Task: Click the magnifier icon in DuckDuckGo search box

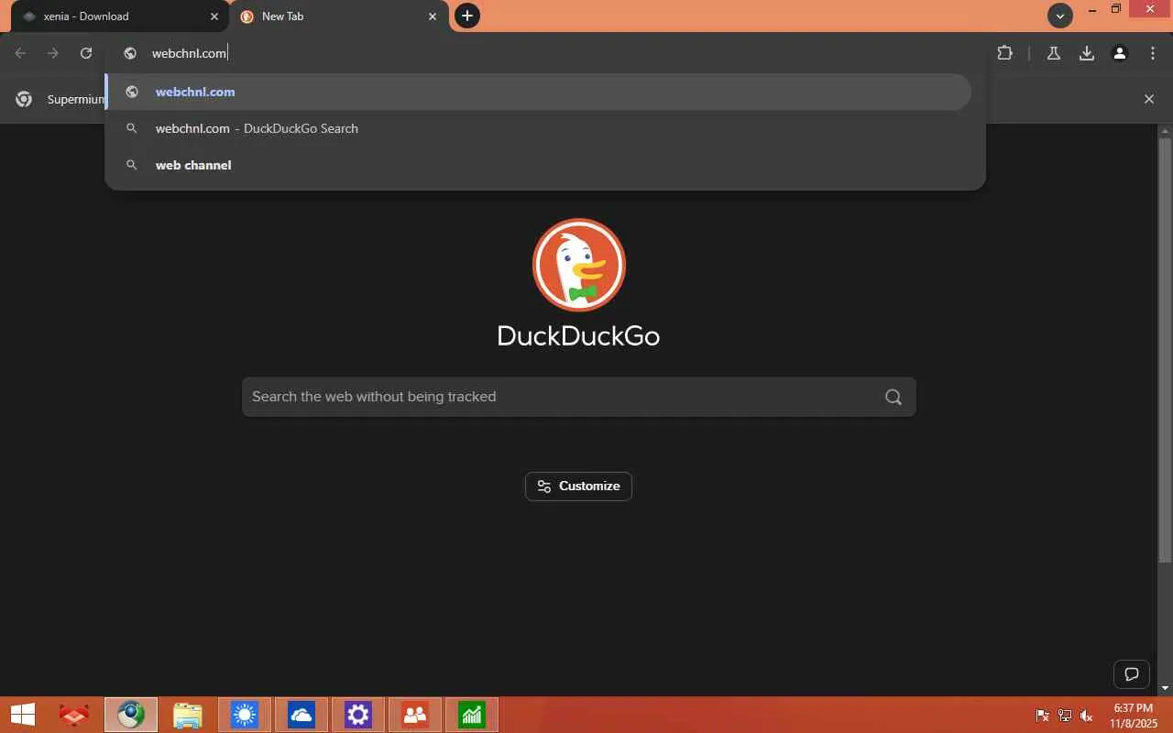Action: point(893,397)
